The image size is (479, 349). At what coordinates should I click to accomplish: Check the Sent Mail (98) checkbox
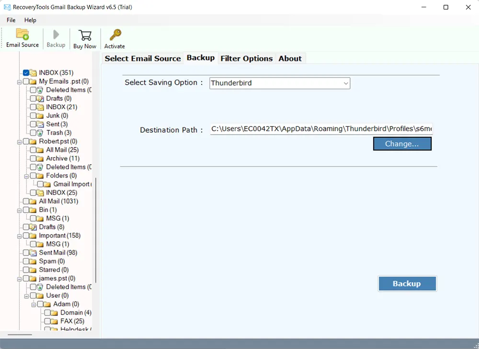click(26, 253)
